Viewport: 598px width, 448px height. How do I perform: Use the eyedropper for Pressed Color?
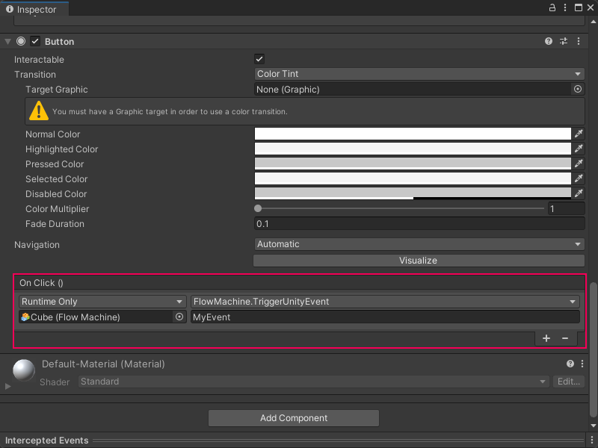point(578,164)
